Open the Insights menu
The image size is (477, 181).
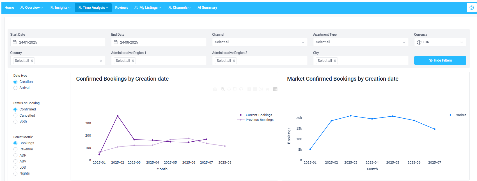pos(60,8)
